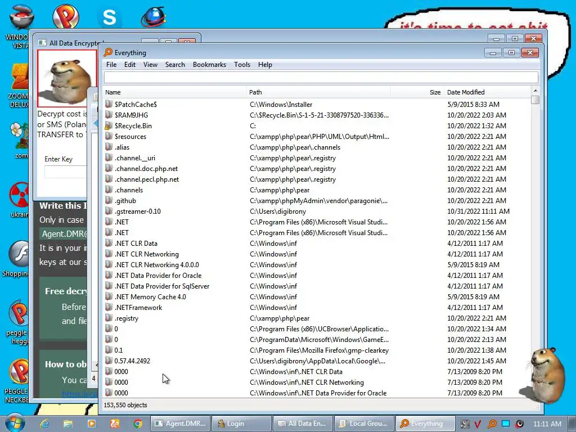Click the scrollbar up arrow in results list
576x432 pixels.
[535, 91]
